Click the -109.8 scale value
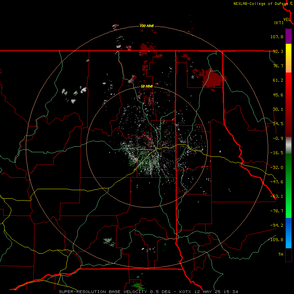Screen dimensions: 294x294 click(x=276, y=240)
